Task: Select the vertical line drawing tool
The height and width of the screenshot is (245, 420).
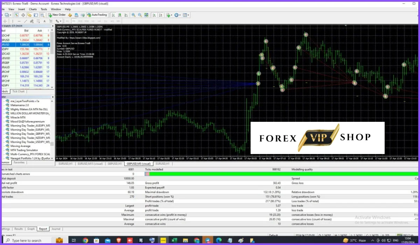Action: tap(13, 21)
